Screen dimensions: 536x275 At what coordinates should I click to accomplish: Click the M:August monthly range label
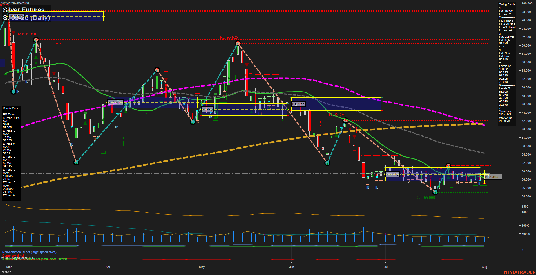[493, 177]
